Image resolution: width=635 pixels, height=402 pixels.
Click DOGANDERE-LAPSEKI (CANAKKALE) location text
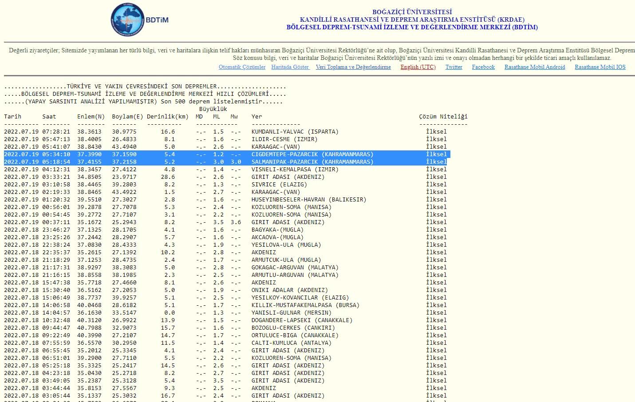pyautogui.click(x=302, y=320)
